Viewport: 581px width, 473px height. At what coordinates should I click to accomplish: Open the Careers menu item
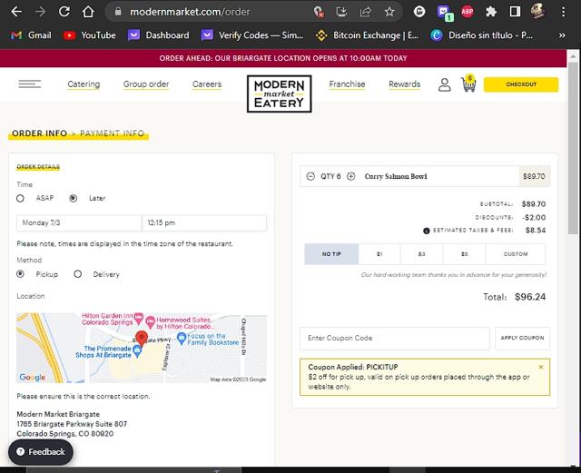coord(207,84)
